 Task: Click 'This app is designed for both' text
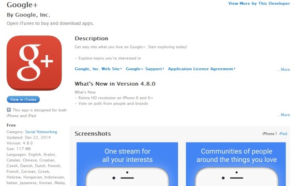40,110
